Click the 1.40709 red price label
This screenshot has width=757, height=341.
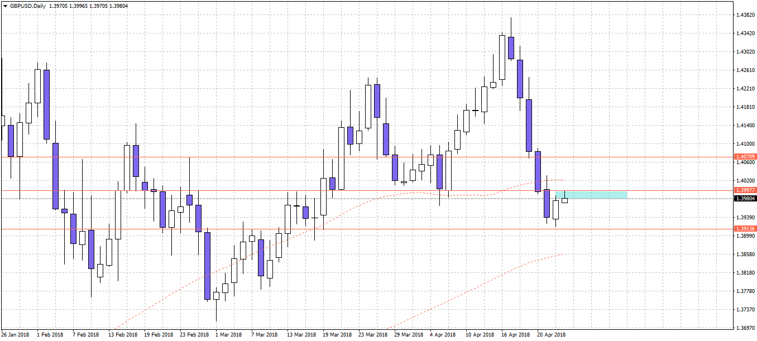tap(746, 157)
